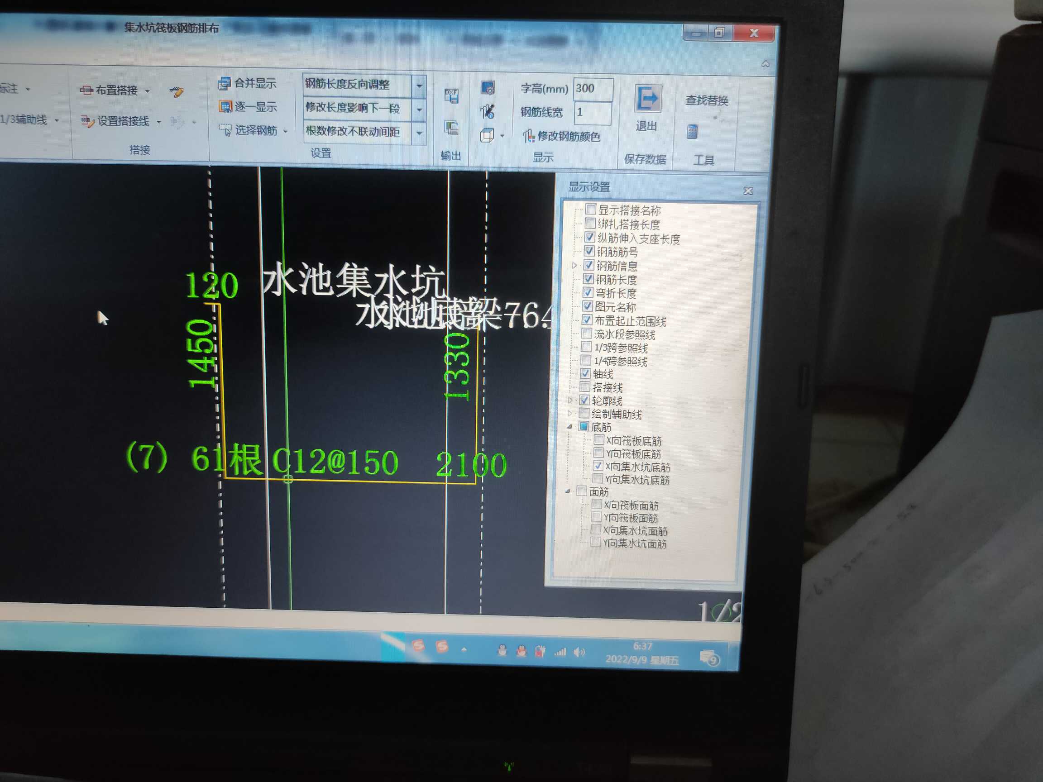Viewport: 1043px width, 782px height.
Task: Open the 选择钢筋 dropdown arrow
Action: pyautogui.click(x=285, y=132)
